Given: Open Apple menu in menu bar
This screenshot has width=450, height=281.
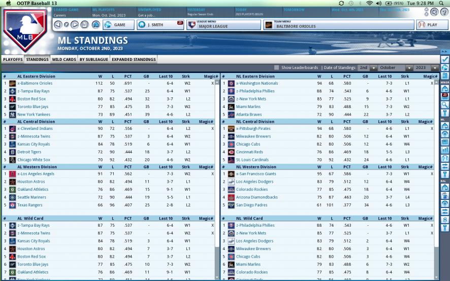Looking at the screenshot, I should (8, 3).
